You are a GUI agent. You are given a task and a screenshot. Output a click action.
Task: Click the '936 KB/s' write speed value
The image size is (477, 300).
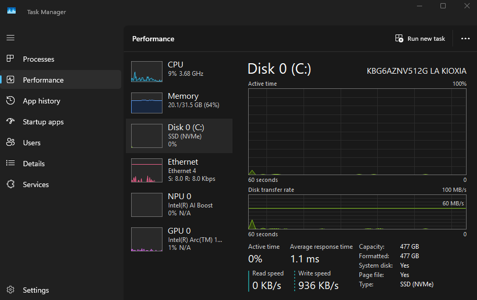pyautogui.click(x=318, y=285)
